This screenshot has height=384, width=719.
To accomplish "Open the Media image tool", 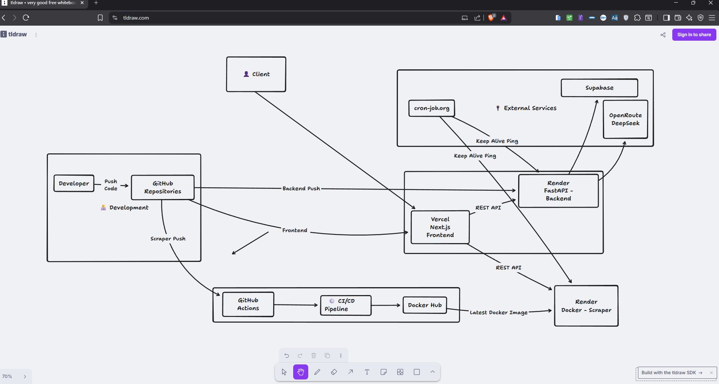I will click(x=400, y=372).
